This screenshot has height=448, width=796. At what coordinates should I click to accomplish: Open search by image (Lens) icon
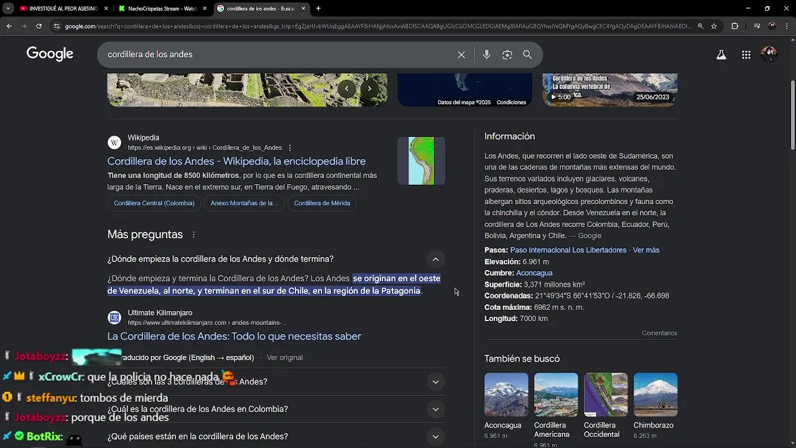[507, 55]
